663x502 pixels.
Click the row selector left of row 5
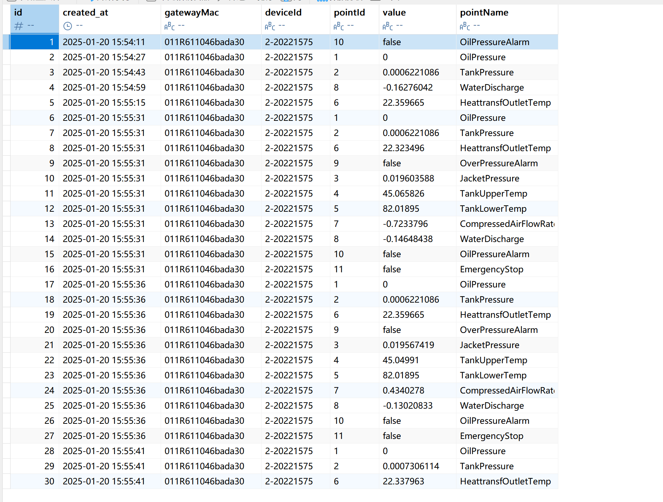click(6, 103)
